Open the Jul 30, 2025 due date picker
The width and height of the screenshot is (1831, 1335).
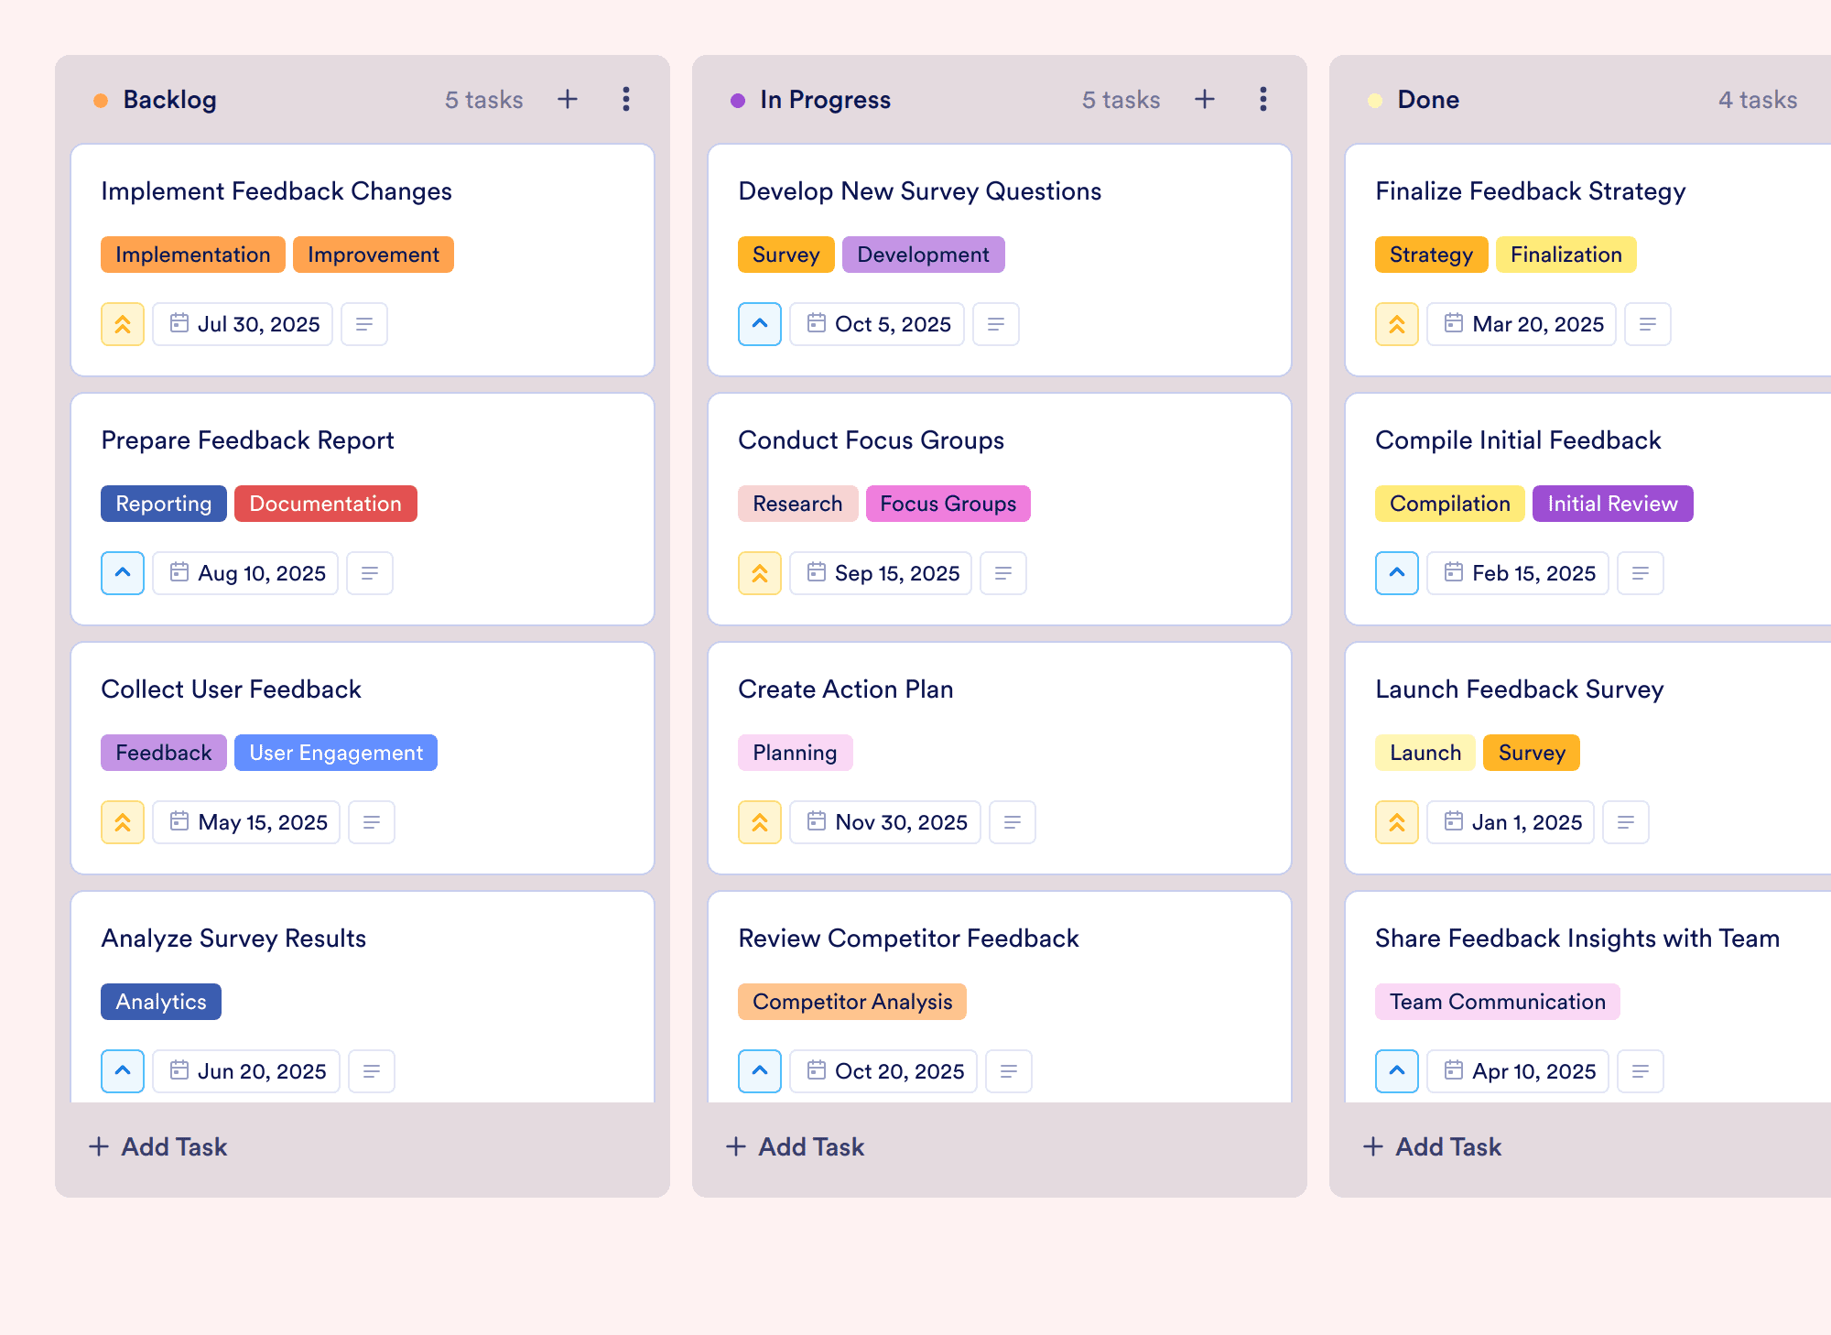[244, 324]
